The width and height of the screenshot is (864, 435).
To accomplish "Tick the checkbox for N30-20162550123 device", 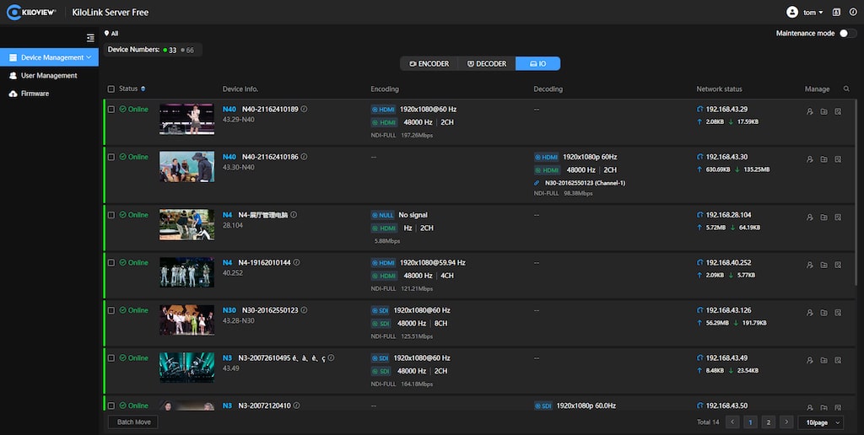I will click(x=111, y=310).
